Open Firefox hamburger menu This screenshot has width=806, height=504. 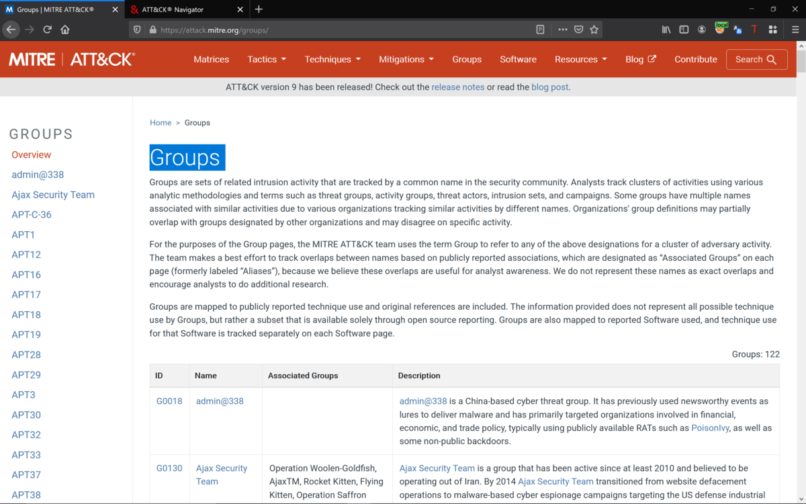[795, 30]
